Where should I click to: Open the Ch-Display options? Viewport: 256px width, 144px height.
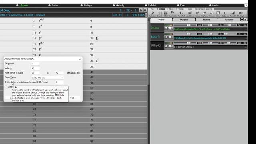242,14
